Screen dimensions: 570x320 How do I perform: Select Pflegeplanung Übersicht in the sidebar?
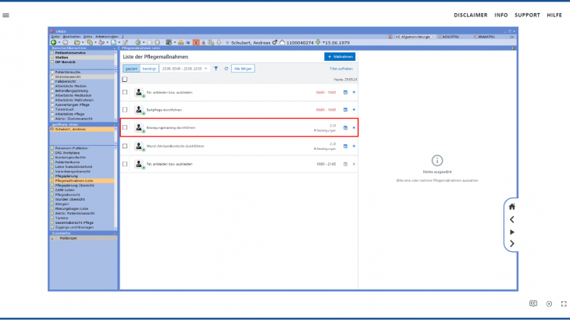point(78,185)
